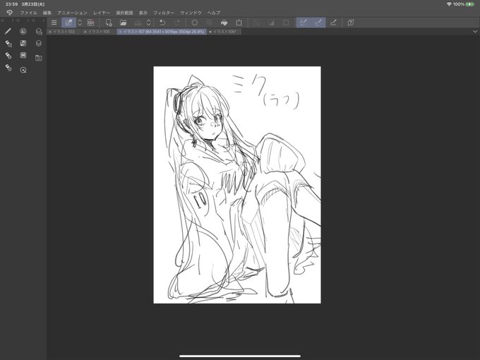Open the レイヤー menu
Screen dimensions: 480x360
tap(102, 13)
